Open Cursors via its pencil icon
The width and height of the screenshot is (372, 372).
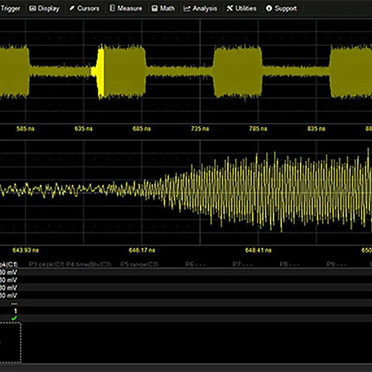coord(72,9)
